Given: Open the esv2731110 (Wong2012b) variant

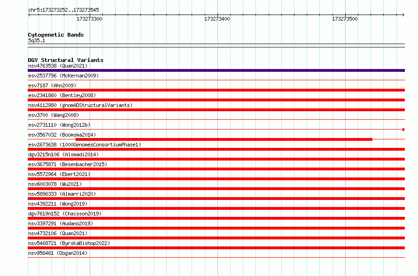Looking at the screenshot, I should pyautogui.click(x=59, y=125).
